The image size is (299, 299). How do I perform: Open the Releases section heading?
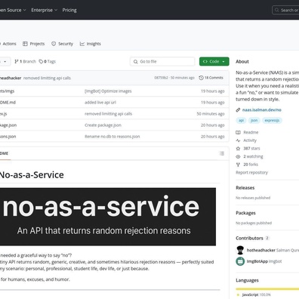pyautogui.click(x=245, y=188)
